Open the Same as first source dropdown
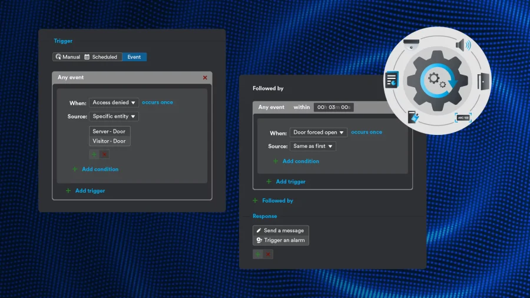The image size is (530, 298). tap(313, 146)
